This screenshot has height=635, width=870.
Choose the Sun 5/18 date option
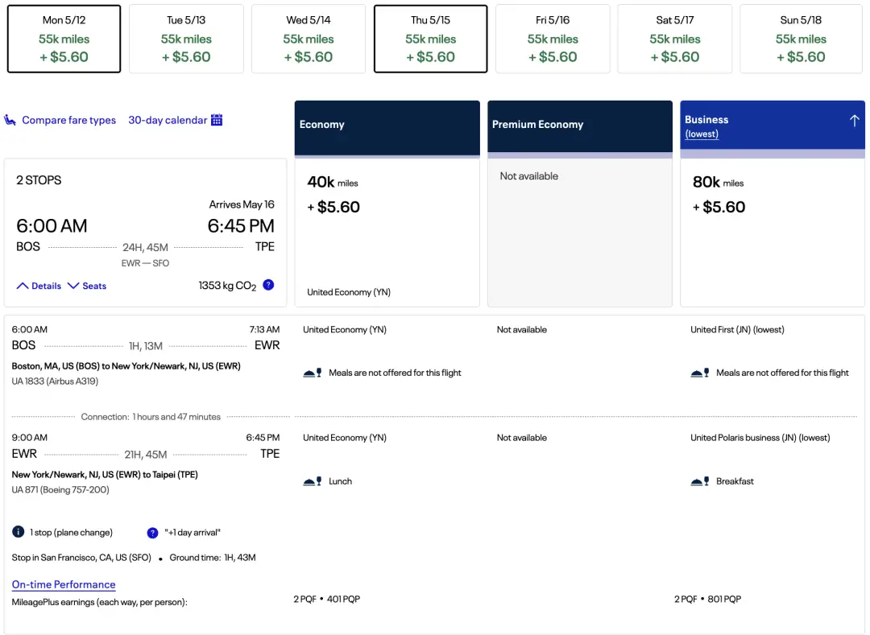[800, 39]
